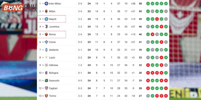Click the AC Milan club crest
Screen dimensions: 201x100
pyautogui.click(x=46, y=11)
